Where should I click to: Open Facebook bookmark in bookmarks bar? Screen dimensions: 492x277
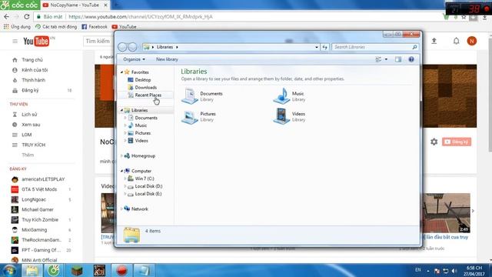95,27
